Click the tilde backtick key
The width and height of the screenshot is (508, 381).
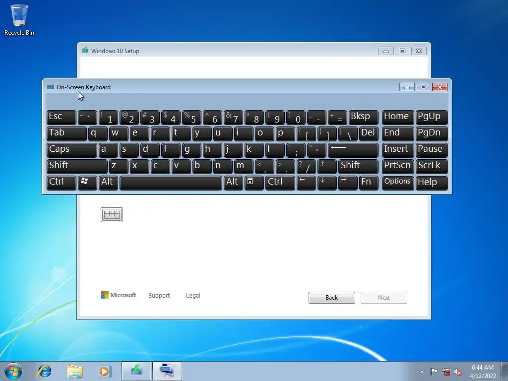click(87, 118)
